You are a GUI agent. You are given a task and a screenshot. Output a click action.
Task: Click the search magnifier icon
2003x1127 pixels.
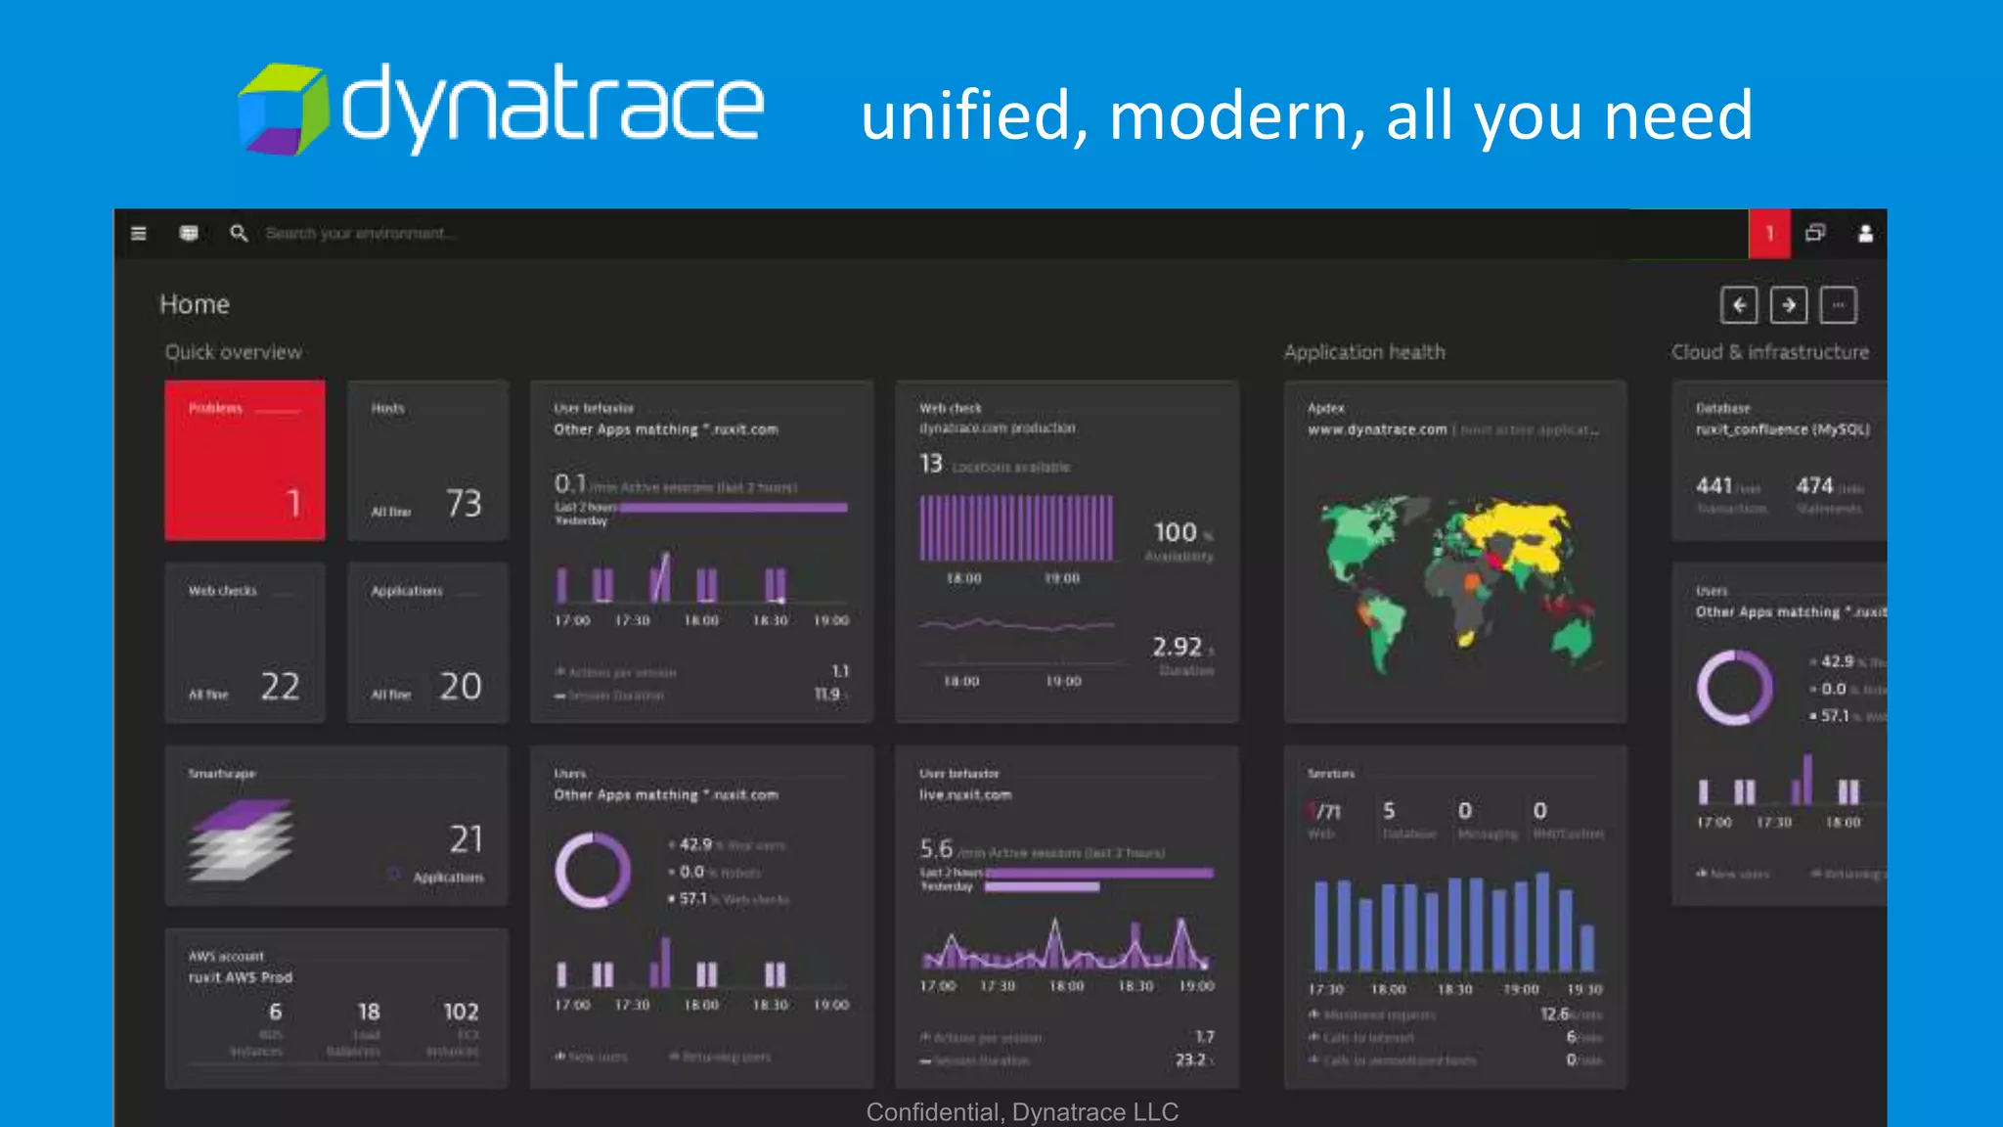(x=238, y=233)
